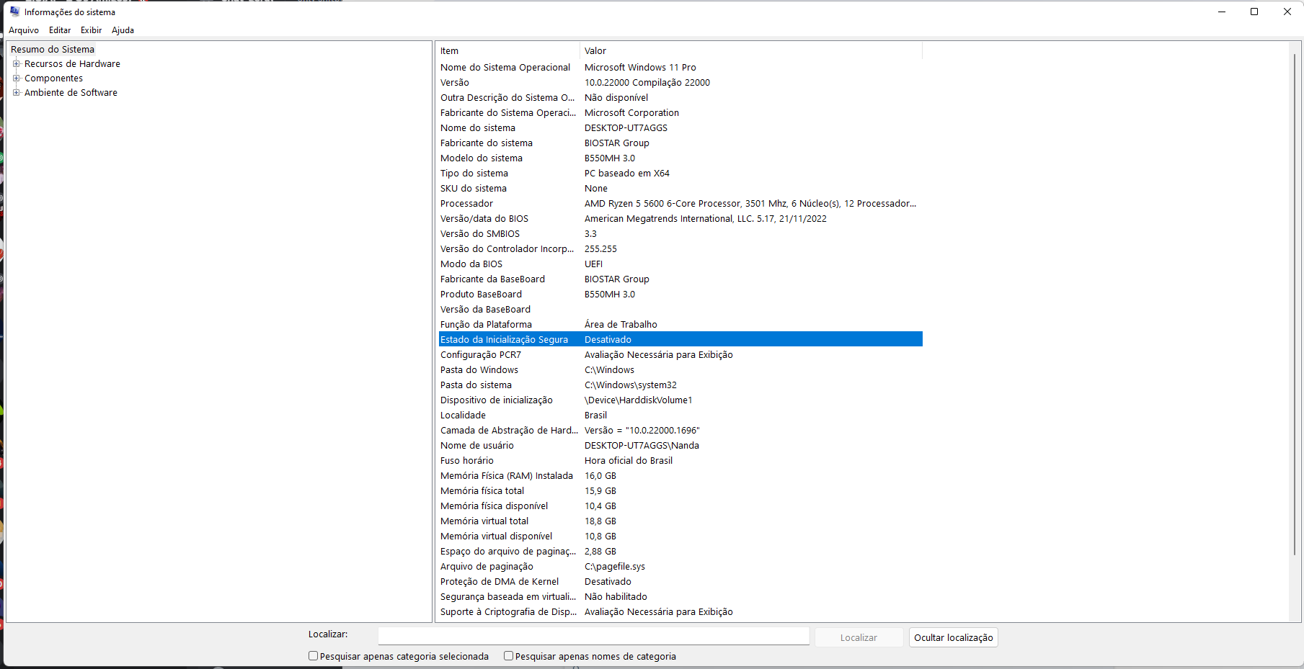1304x669 pixels.
Task: Minimize the Informações do sistema window
Action: click(x=1222, y=12)
